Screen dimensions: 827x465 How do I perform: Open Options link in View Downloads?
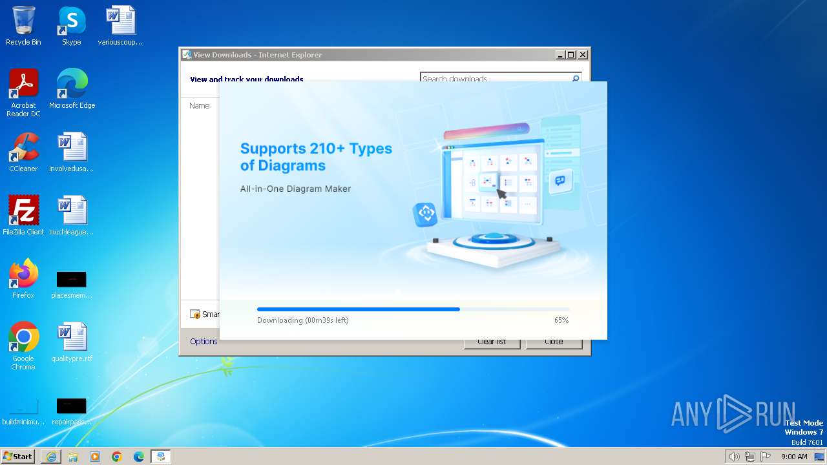[204, 342]
